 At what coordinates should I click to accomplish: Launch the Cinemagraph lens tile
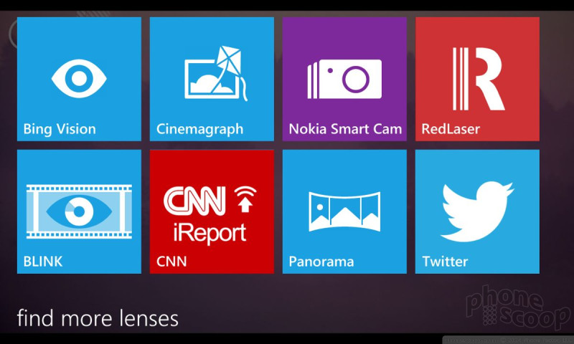[x=212, y=79]
